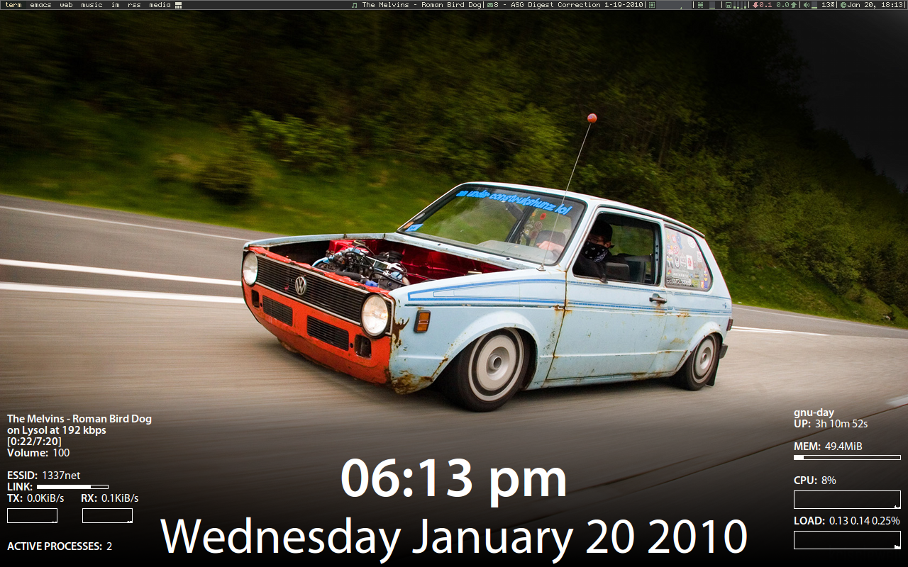908x567 pixels.
Task: Click the clock icon beside the date
Action: 843,5
